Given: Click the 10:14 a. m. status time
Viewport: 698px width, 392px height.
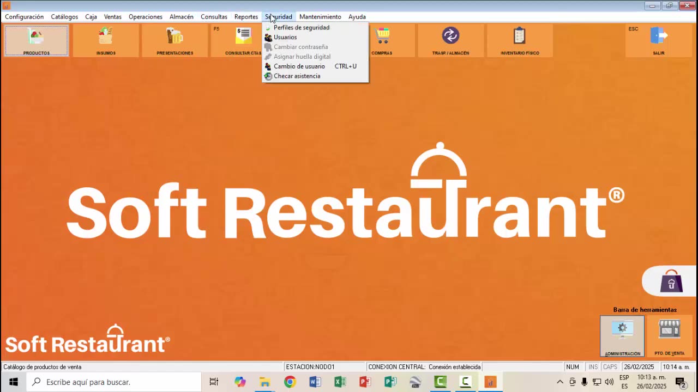Looking at the screenshot, I should click(x=676, y=367).
